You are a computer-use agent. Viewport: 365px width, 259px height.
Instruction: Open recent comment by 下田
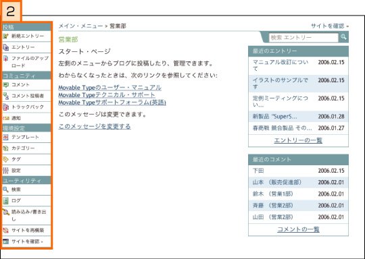(258, 171)
